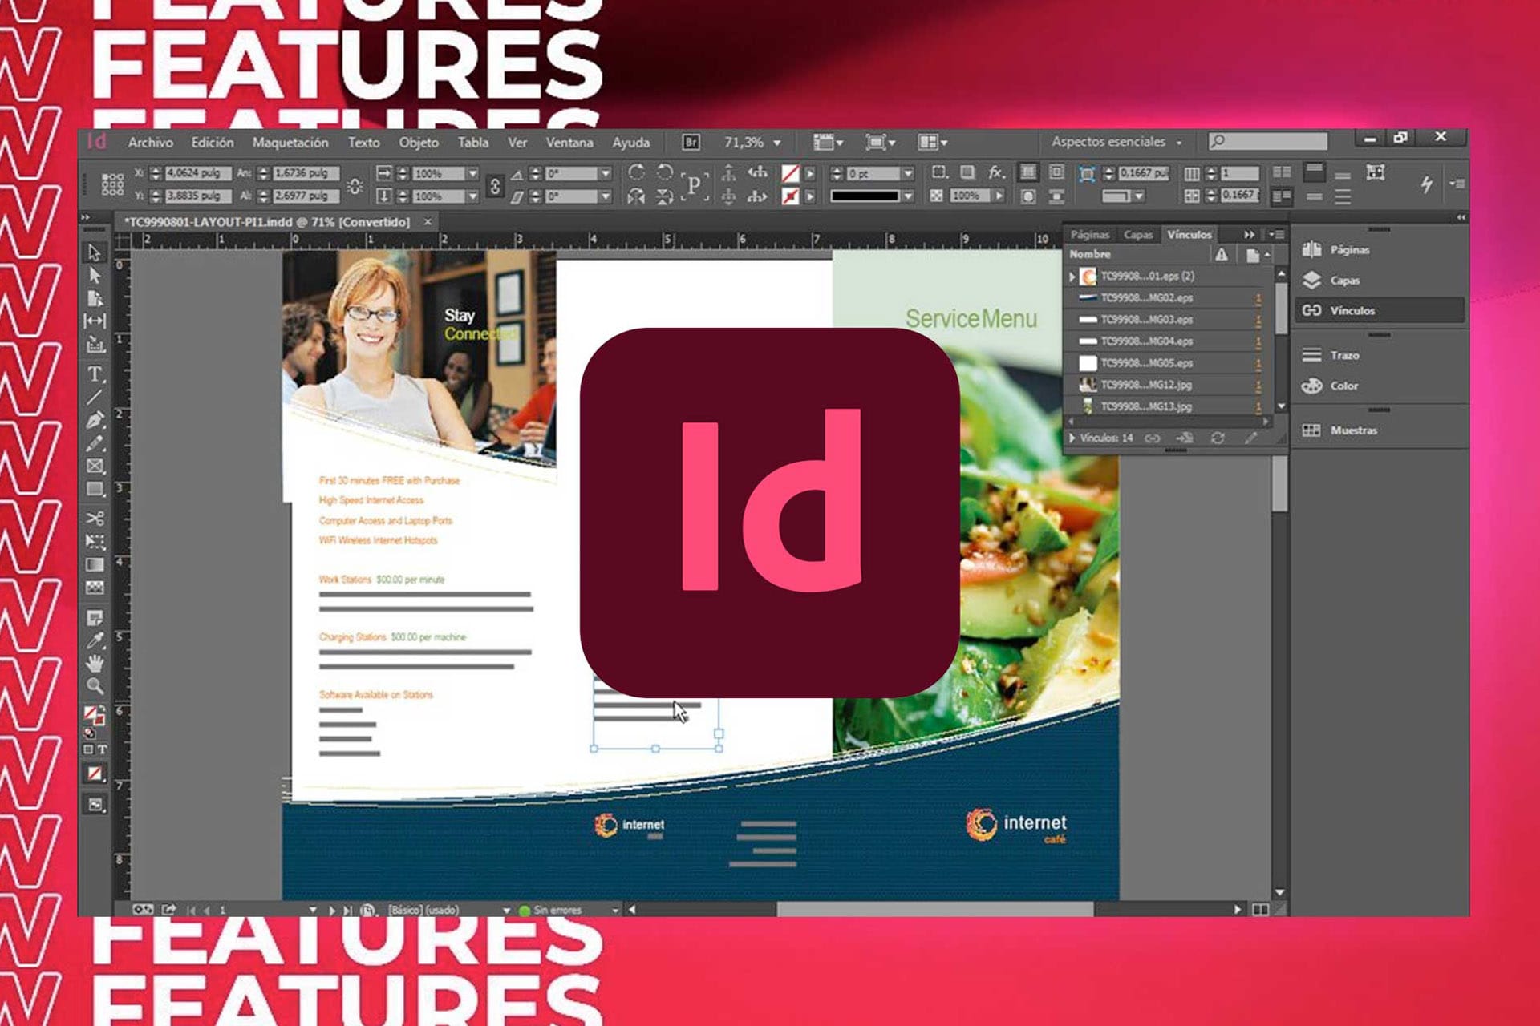Image resolution: width=1540 pixels, height=1026 pixels.
Task: Click the black stroke style swatch
Action: [865, 196]
